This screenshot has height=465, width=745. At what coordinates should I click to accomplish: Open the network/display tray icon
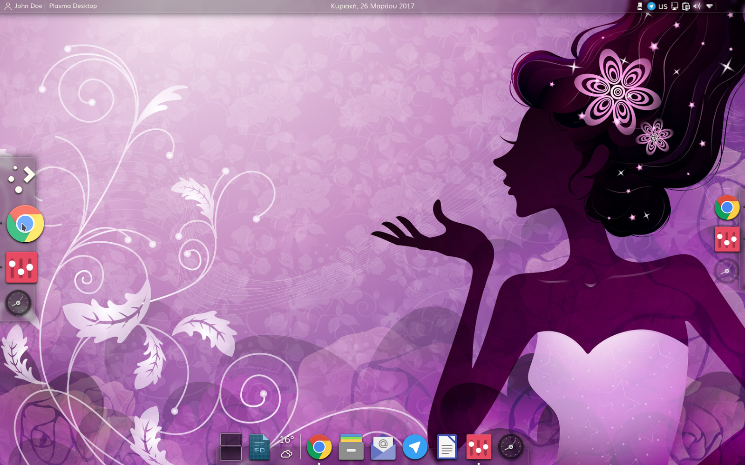point(674,6)
